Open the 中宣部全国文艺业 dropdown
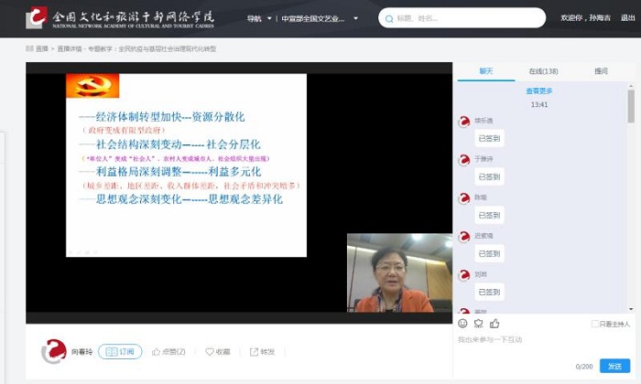 (x=320, y=18)
